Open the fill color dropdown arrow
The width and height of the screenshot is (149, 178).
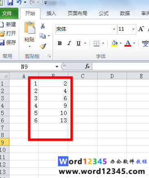point(120,43)
